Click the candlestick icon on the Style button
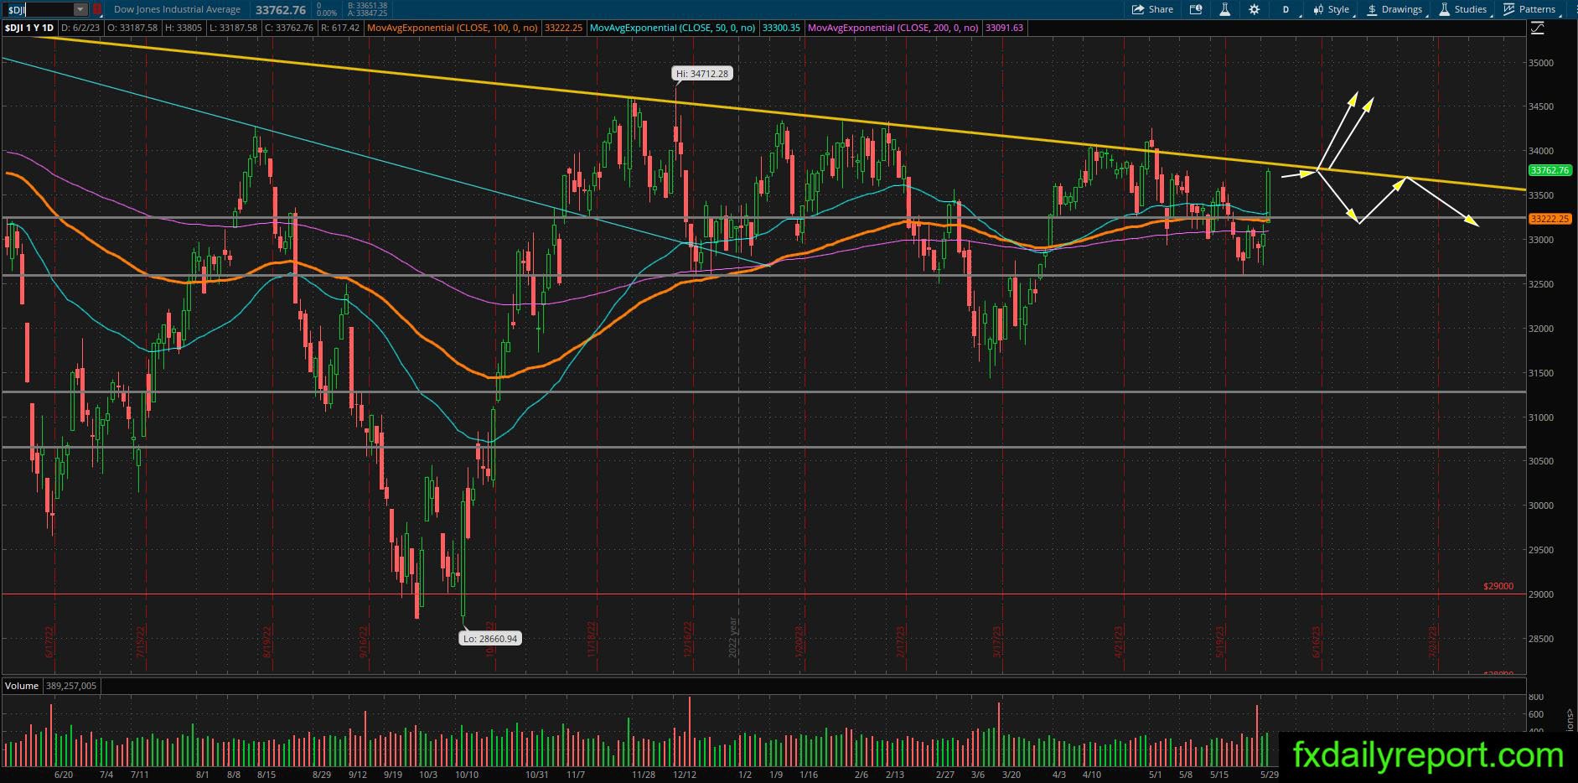This screenshot has width=1578, height=783. click(x=1317, y=9)
